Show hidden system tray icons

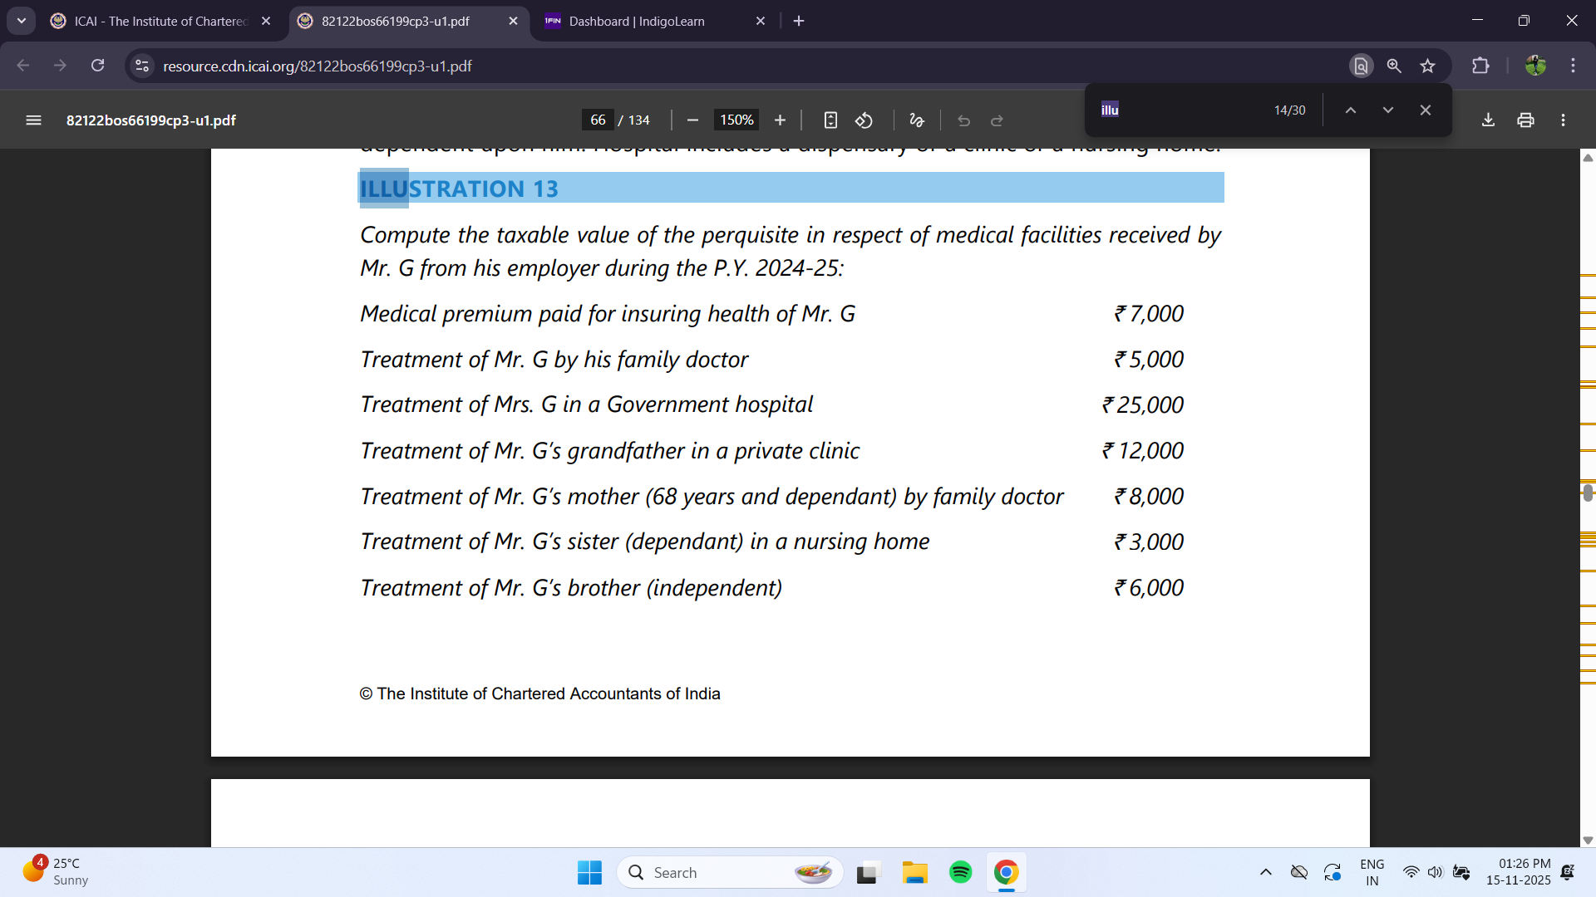coord(1265,872)
